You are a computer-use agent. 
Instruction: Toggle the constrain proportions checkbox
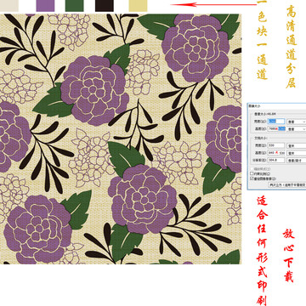(252, 173)
